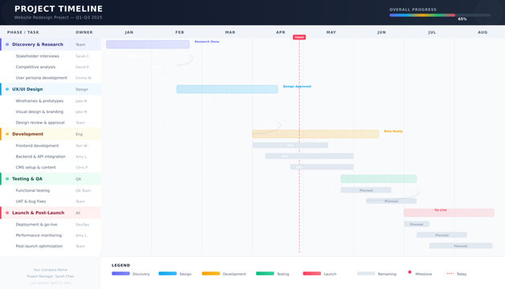505x289 pixels.
Task: Click the Deployment & go-live task
Action: pyautogui.click(x=36, y=225)
